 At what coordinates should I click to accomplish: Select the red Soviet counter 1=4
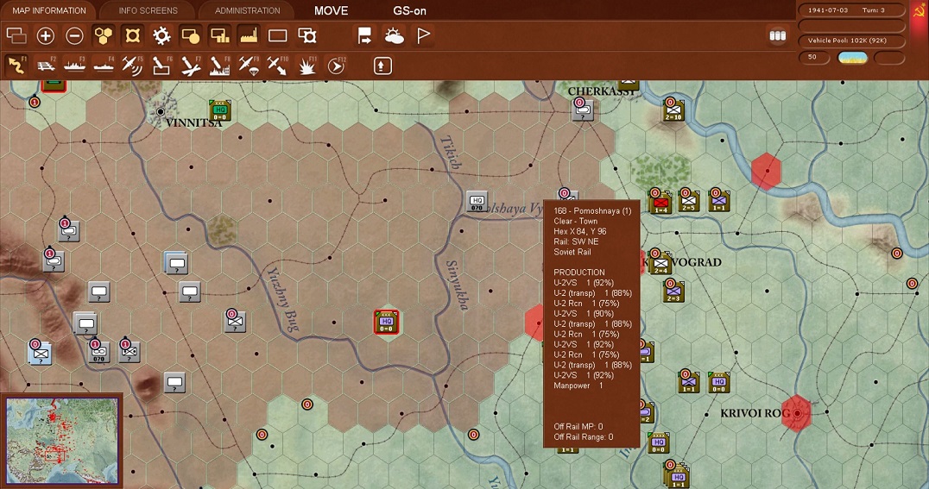coord(660,203)
